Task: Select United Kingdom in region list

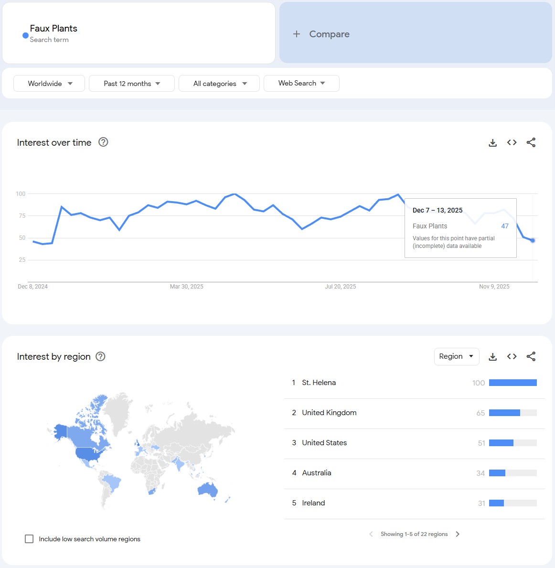Action: pyautogui.click(x=329, y=413)
